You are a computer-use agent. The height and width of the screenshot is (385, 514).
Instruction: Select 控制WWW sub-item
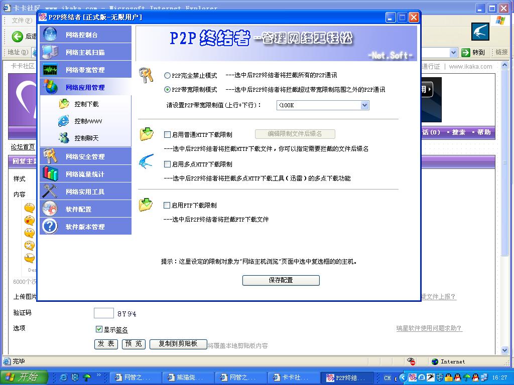tap(88, 121)
